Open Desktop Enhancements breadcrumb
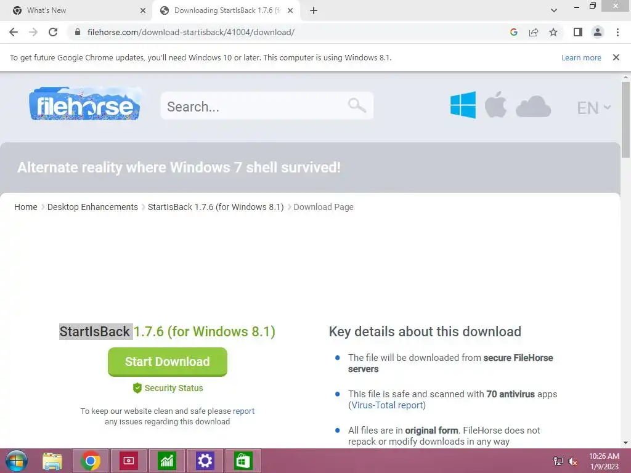 92,207
